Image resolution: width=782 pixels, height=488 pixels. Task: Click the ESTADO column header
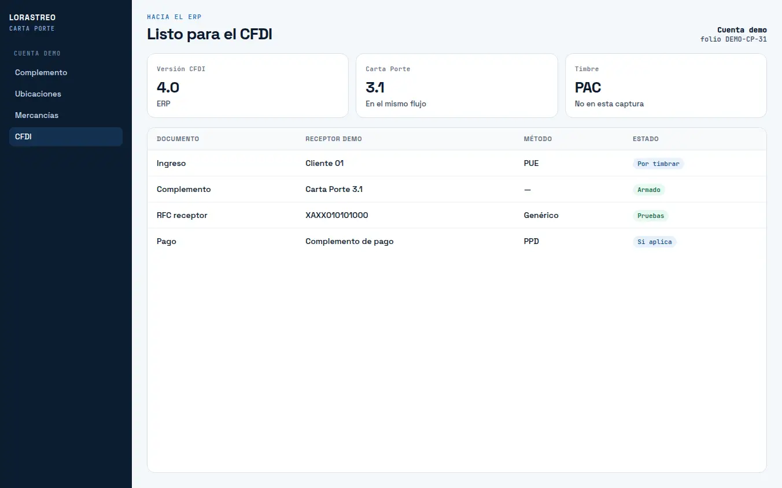[x=645, y=139]
